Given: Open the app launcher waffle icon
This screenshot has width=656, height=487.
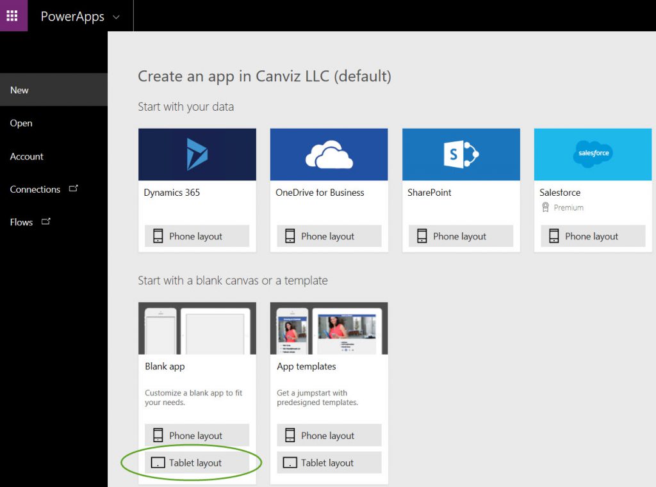Looking at the screenshot, I should click(13, 15).
